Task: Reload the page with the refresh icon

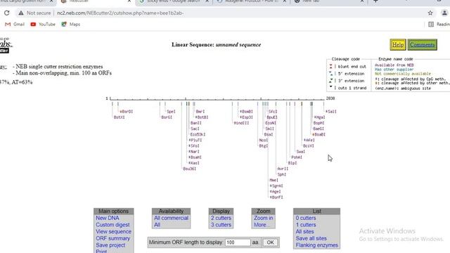Action: click(6, 13)
